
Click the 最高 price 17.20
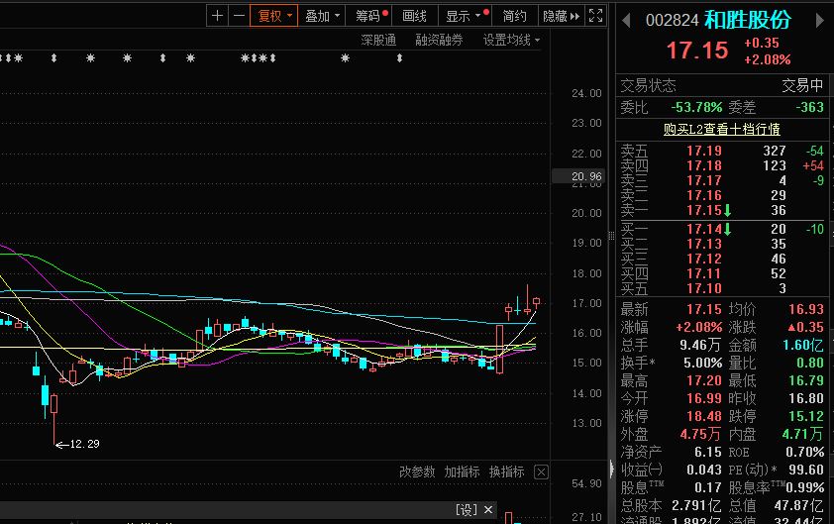click(x=703, y=380)
